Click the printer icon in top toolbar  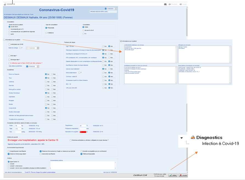(165, 4)
